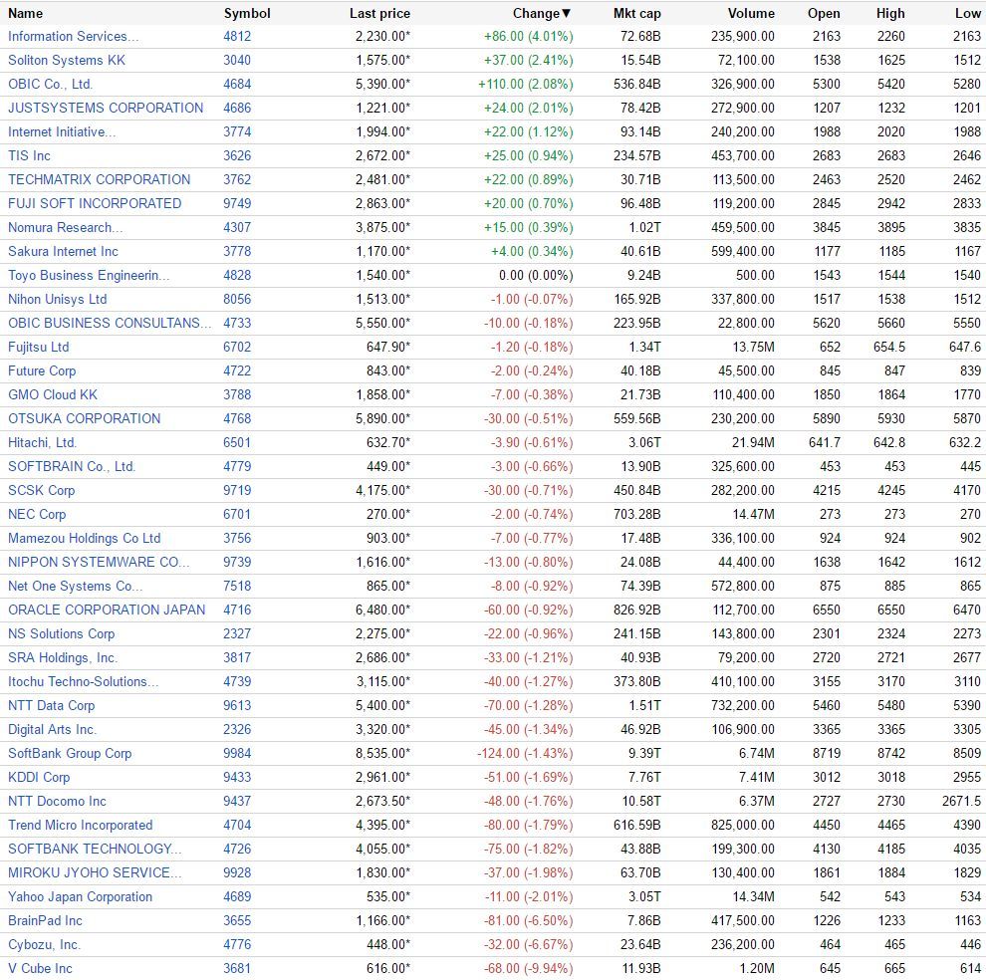Sort by the Open column header
The height and width of the screenshot is (980, 986).
824,13
